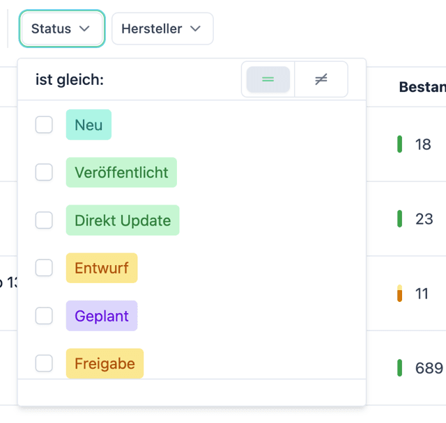Click the stock value 18
Screen dimensions: 446x423
pos(423,144)
